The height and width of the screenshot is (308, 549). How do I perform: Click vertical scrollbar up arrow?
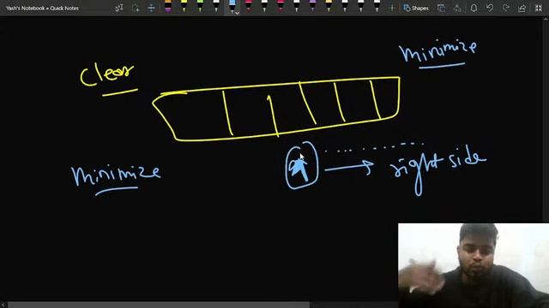[546, 20]
